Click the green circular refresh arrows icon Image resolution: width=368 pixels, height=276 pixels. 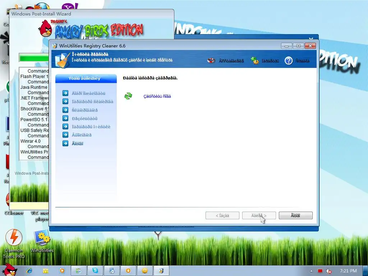click(x=128, y=96)
